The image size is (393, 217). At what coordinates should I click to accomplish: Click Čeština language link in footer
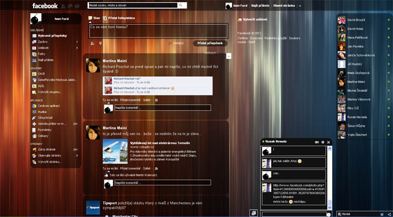tap(242, 38)
